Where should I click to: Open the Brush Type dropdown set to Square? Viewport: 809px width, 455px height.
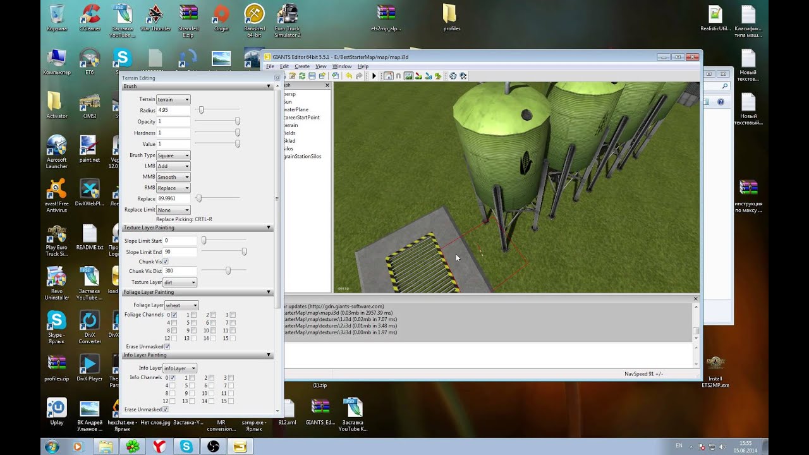point(173,155)
